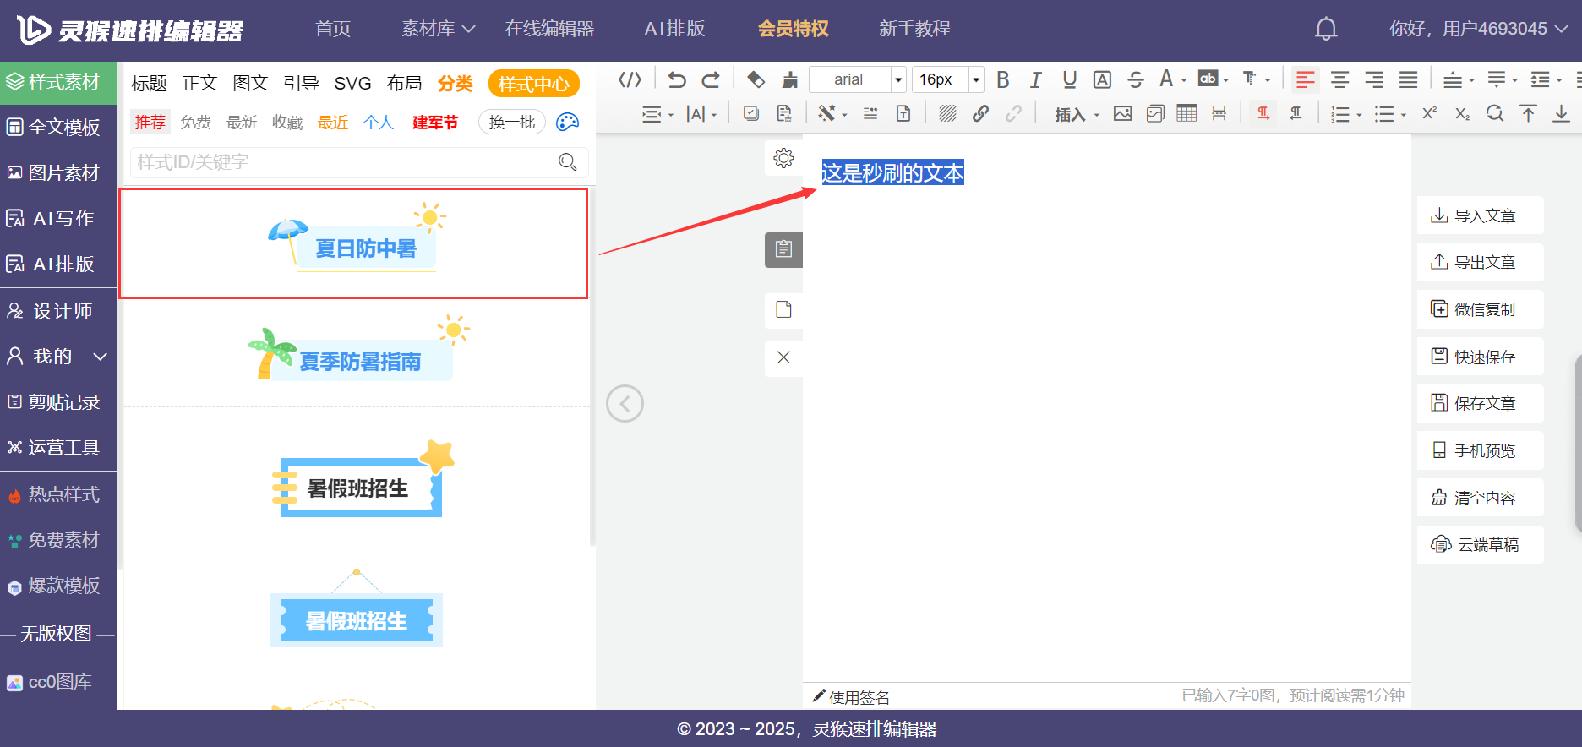The height and width of the screenshot is (747, 1582).
Task: Open the HTML source code view
Action: point(630,79)
